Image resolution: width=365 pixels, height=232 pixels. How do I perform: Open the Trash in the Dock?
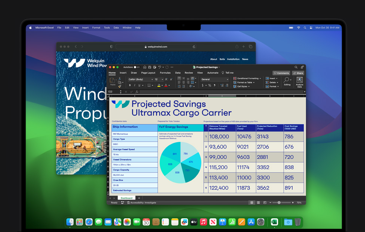click(x=298, y=222)
